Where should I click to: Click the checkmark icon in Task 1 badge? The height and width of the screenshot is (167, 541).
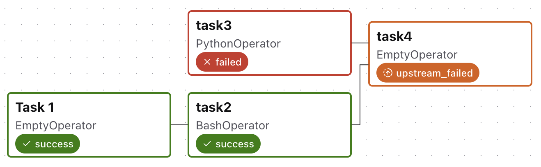27,144
